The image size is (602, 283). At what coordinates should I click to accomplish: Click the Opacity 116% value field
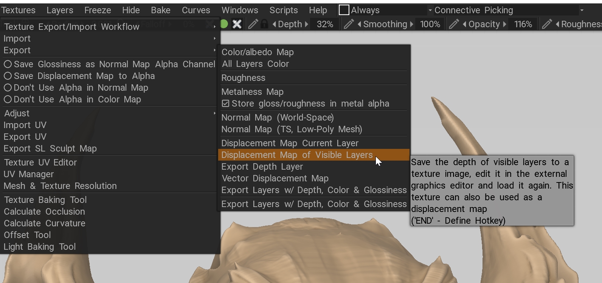point(523,24)
